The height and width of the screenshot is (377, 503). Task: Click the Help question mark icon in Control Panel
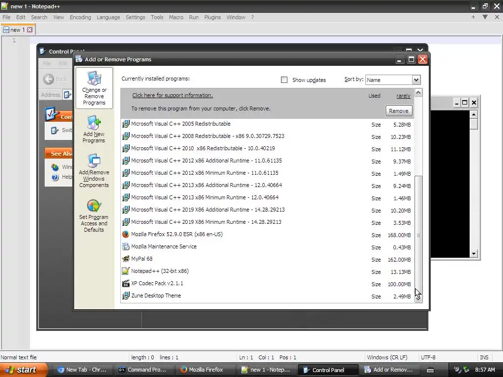[55, 177]
